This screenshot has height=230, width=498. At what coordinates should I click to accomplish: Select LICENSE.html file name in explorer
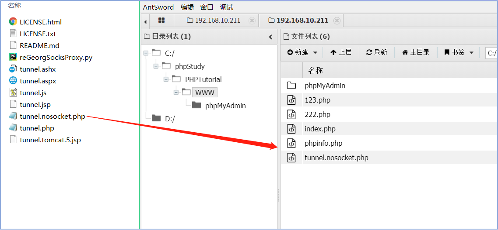tap(41, 22)
